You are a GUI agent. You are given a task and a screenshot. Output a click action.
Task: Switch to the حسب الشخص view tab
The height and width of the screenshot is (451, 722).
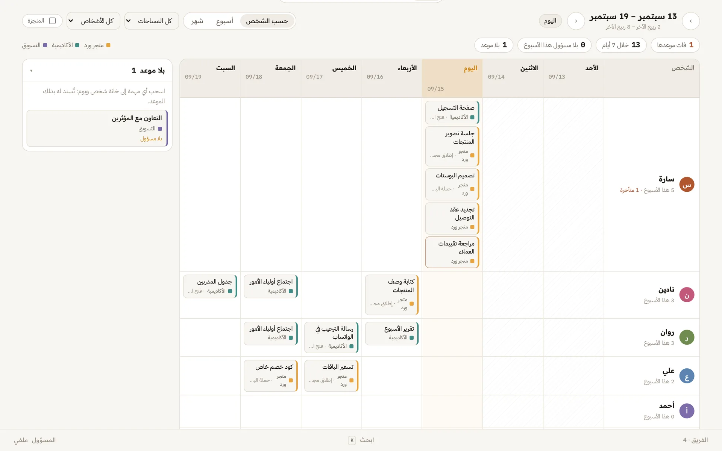point(267,21)
